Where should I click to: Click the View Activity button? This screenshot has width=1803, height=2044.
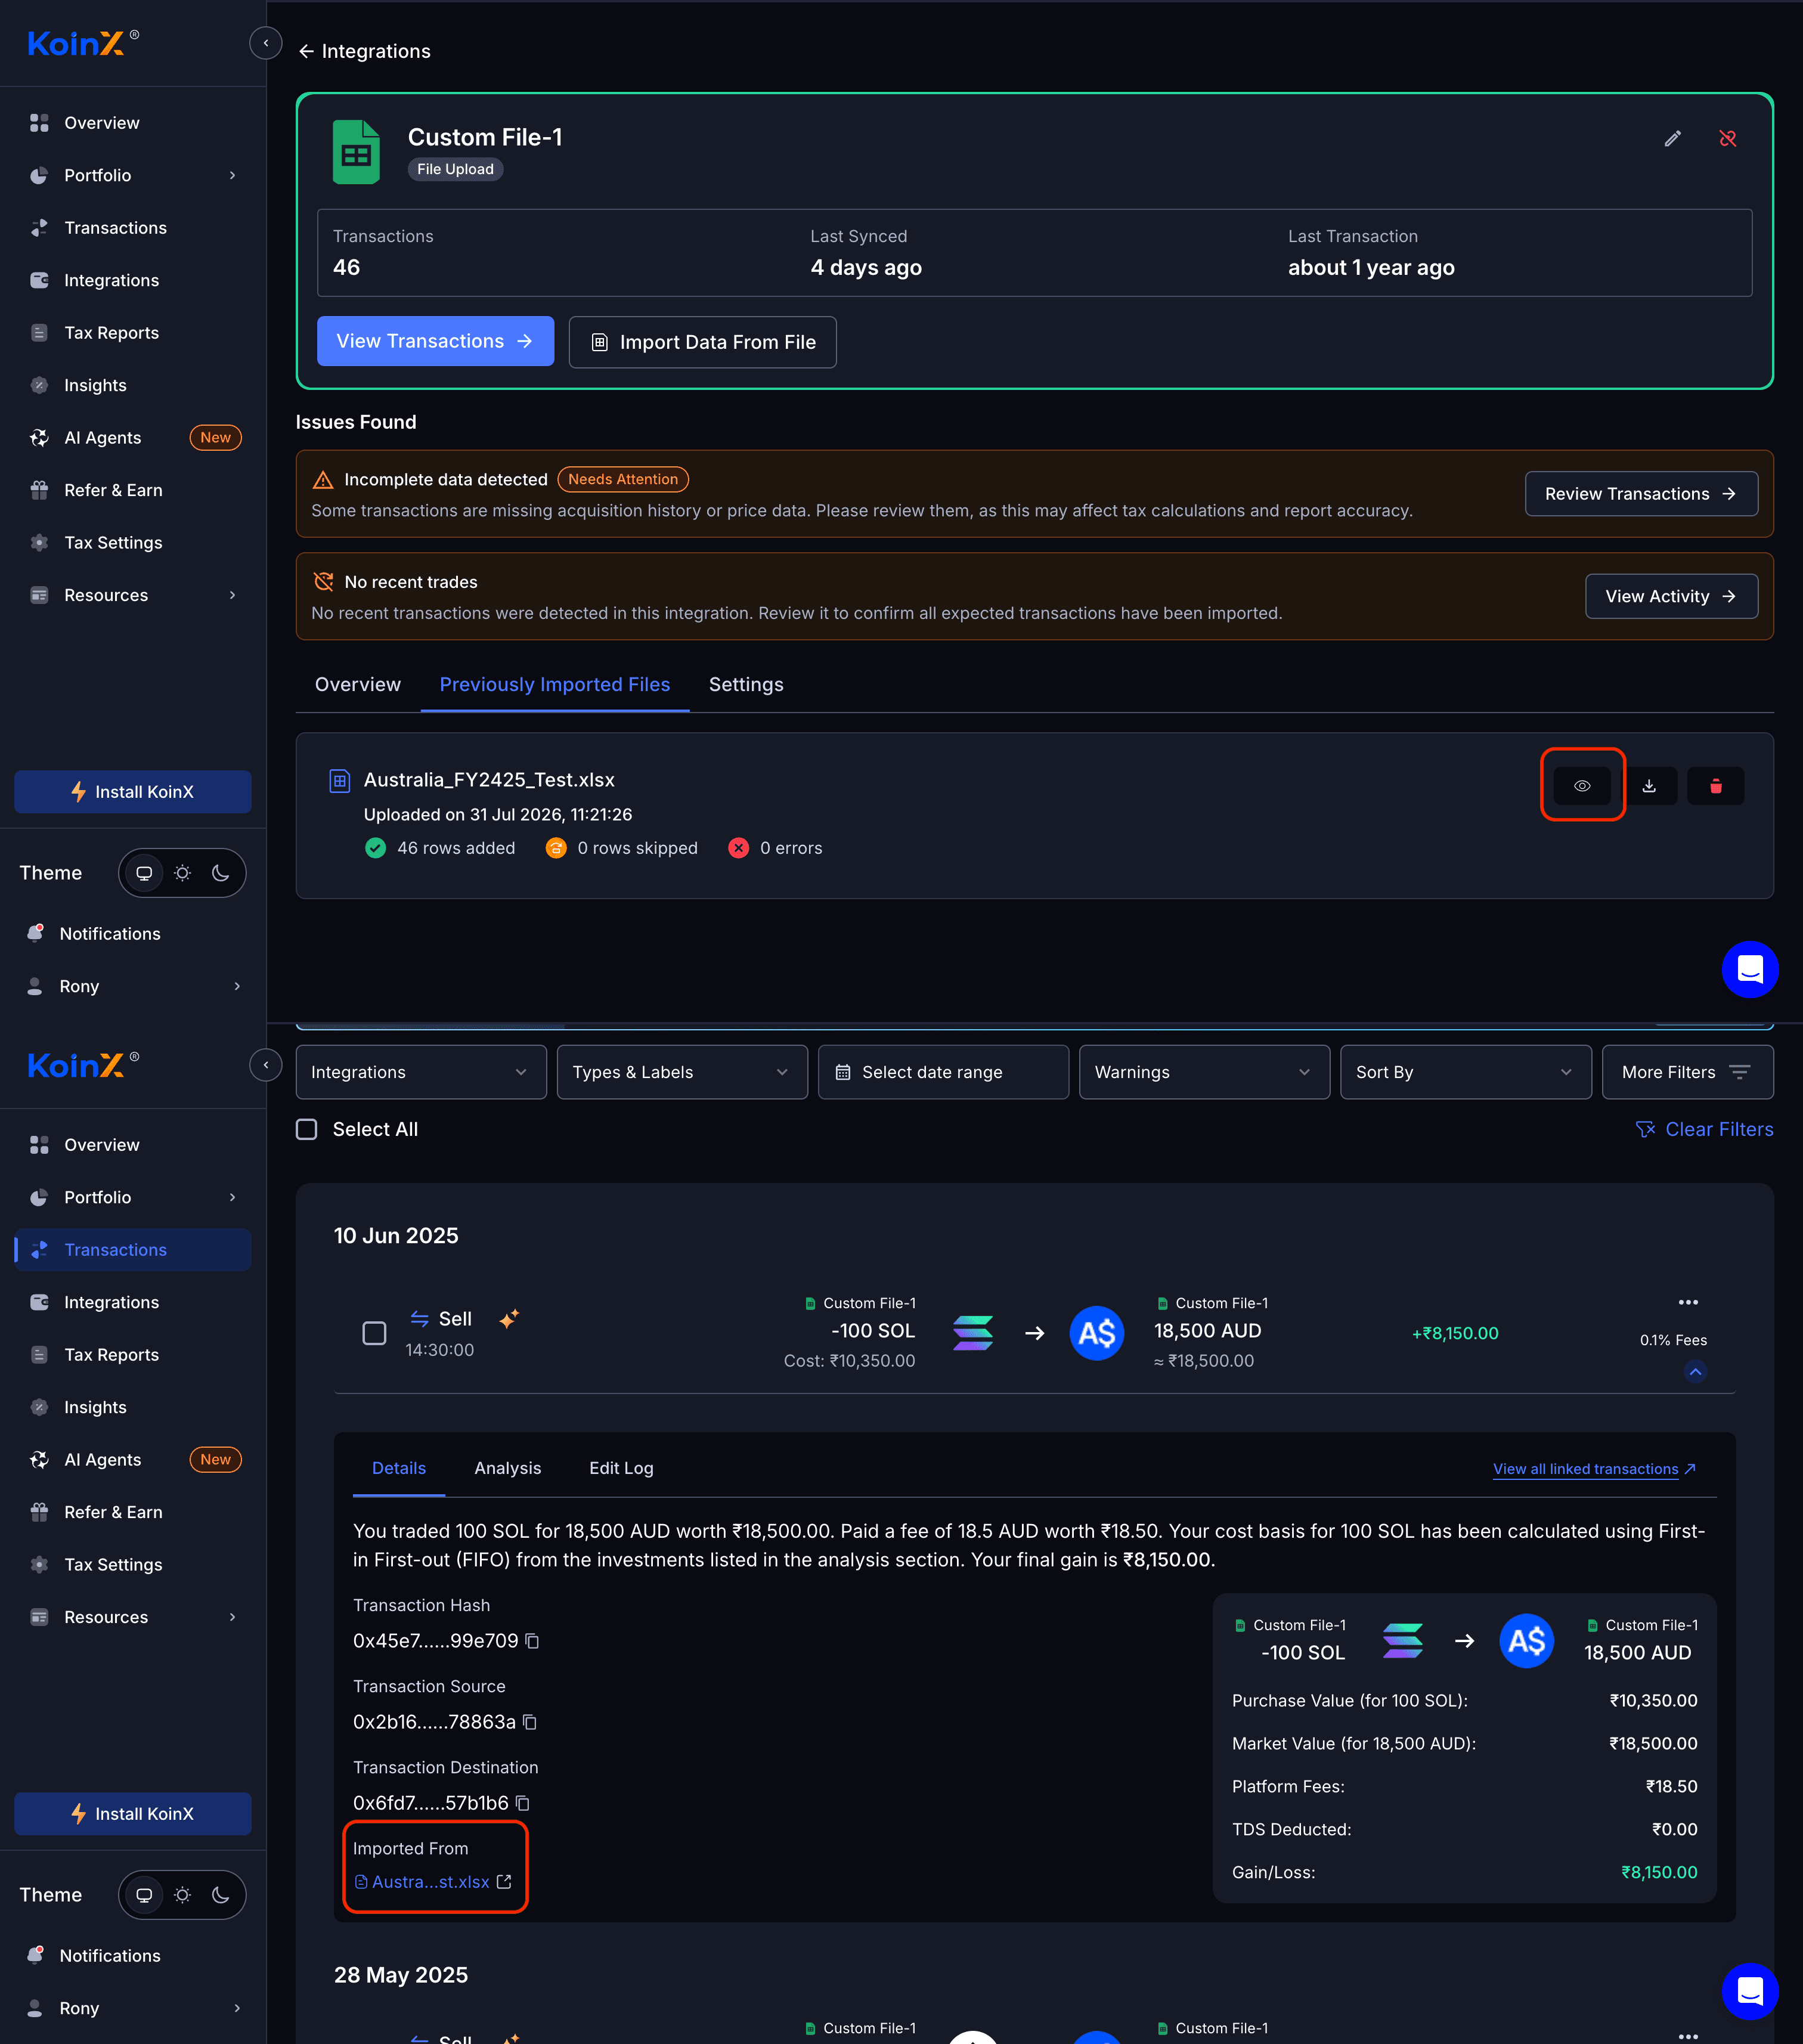coord(1671,596)
